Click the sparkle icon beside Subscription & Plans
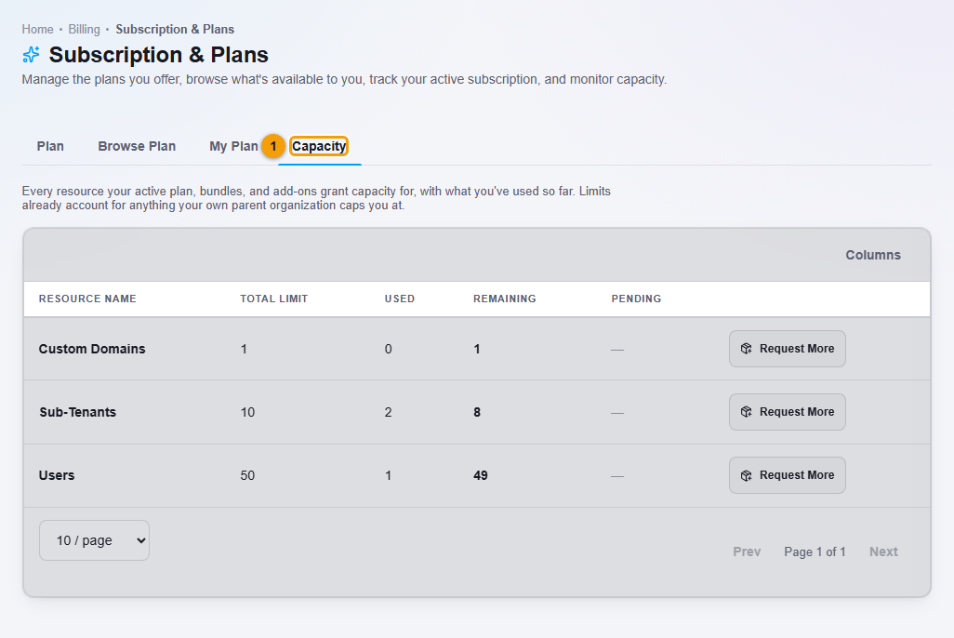Viewport: 954px width, 638px height. pos(31,55)
